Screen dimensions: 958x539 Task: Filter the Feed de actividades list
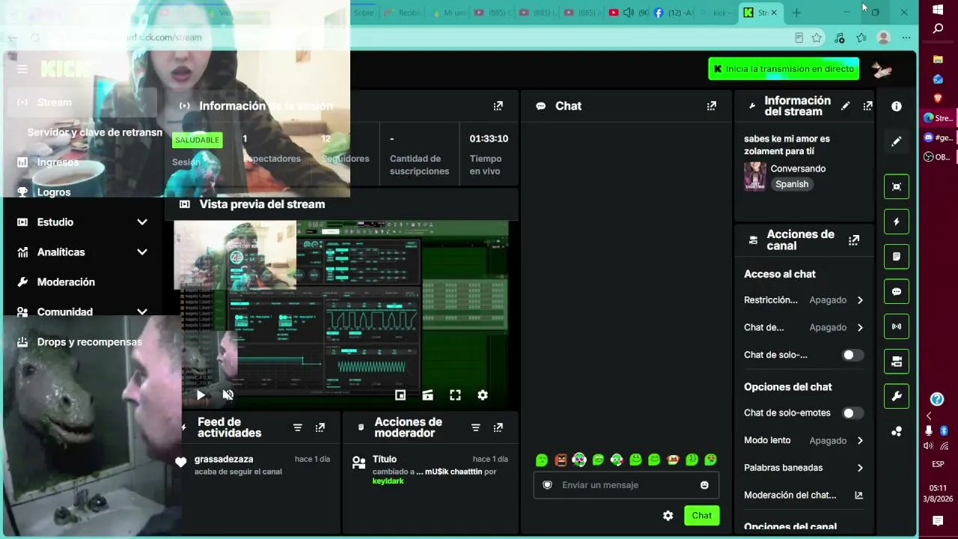[298, 427]
